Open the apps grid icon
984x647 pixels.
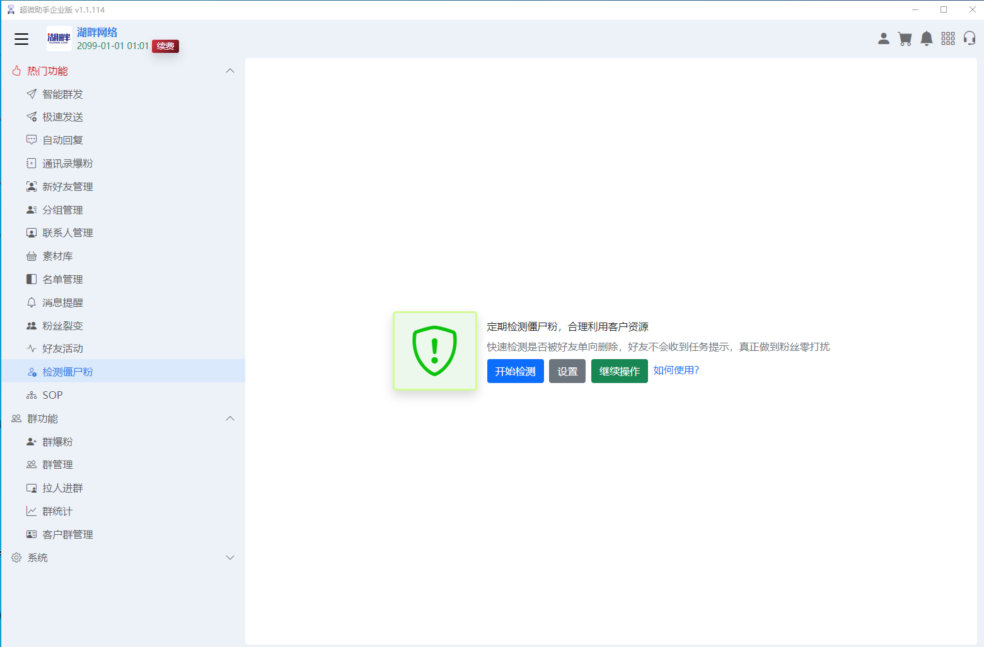click(x=947, y=39)
